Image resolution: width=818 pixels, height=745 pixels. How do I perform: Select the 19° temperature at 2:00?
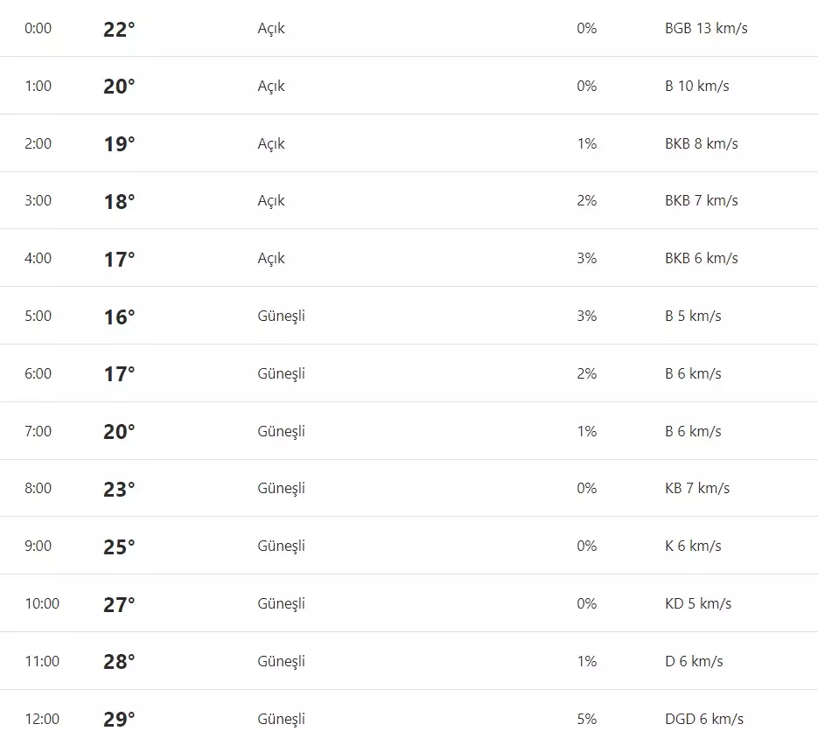click(x=119, y=144)
